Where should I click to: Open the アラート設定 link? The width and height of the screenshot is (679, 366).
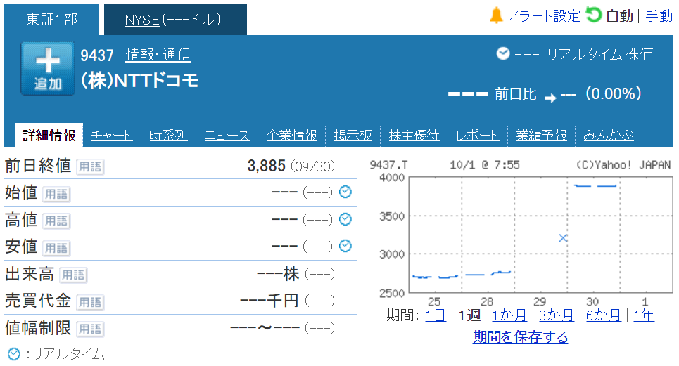[x=543, y=16]
